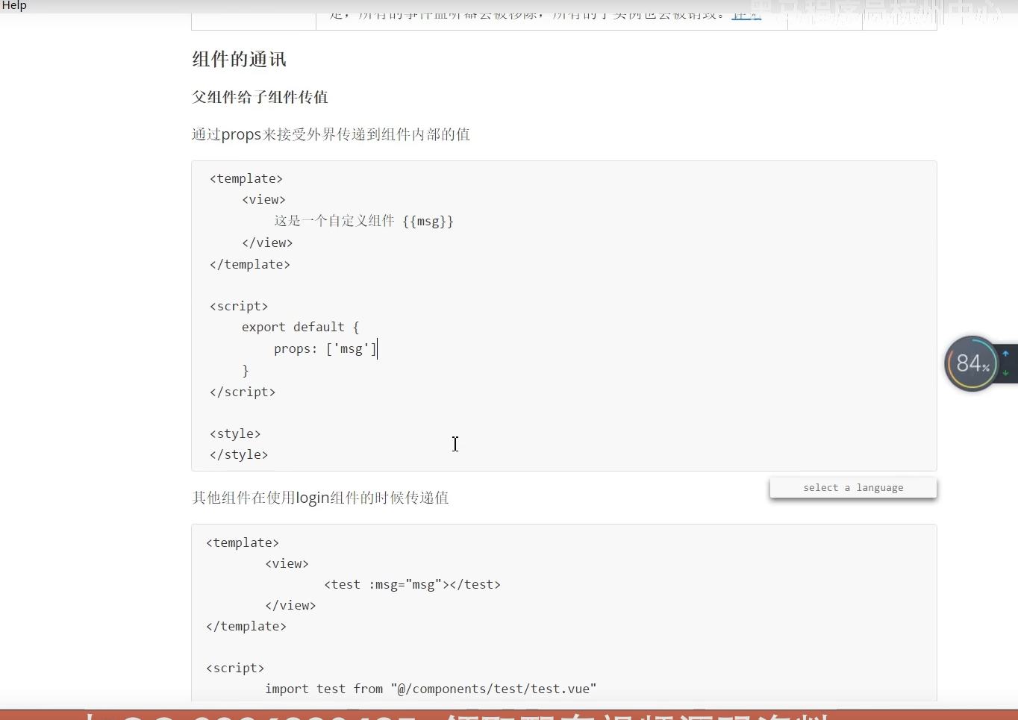The image size is (1018, 720).
Task: Click the closing '</script>' code line
Action: 243,392
